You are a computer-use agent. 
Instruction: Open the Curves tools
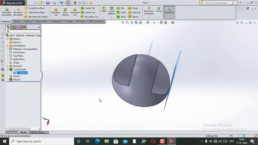(159, 10)
